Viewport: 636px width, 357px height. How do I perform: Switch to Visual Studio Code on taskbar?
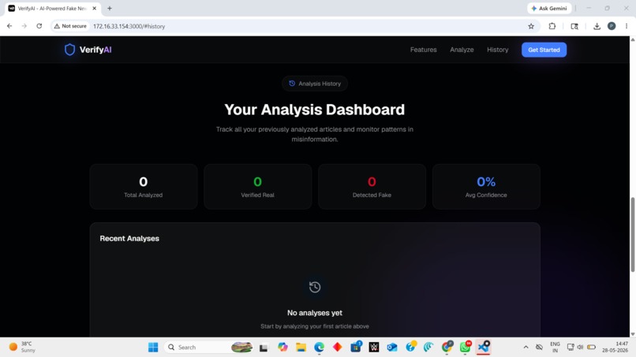click(483, 348)
